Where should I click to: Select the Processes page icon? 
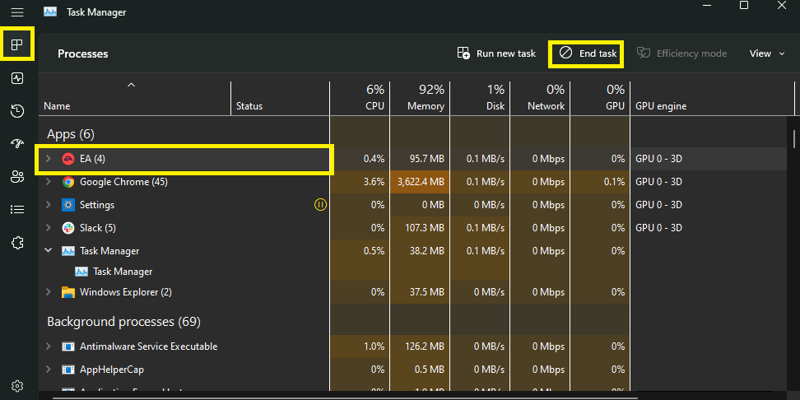click(17, 44)
